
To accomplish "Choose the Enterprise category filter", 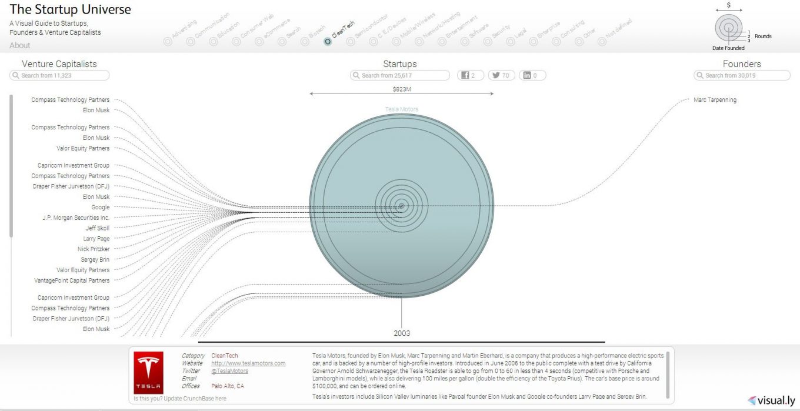I will pos(534,42).
